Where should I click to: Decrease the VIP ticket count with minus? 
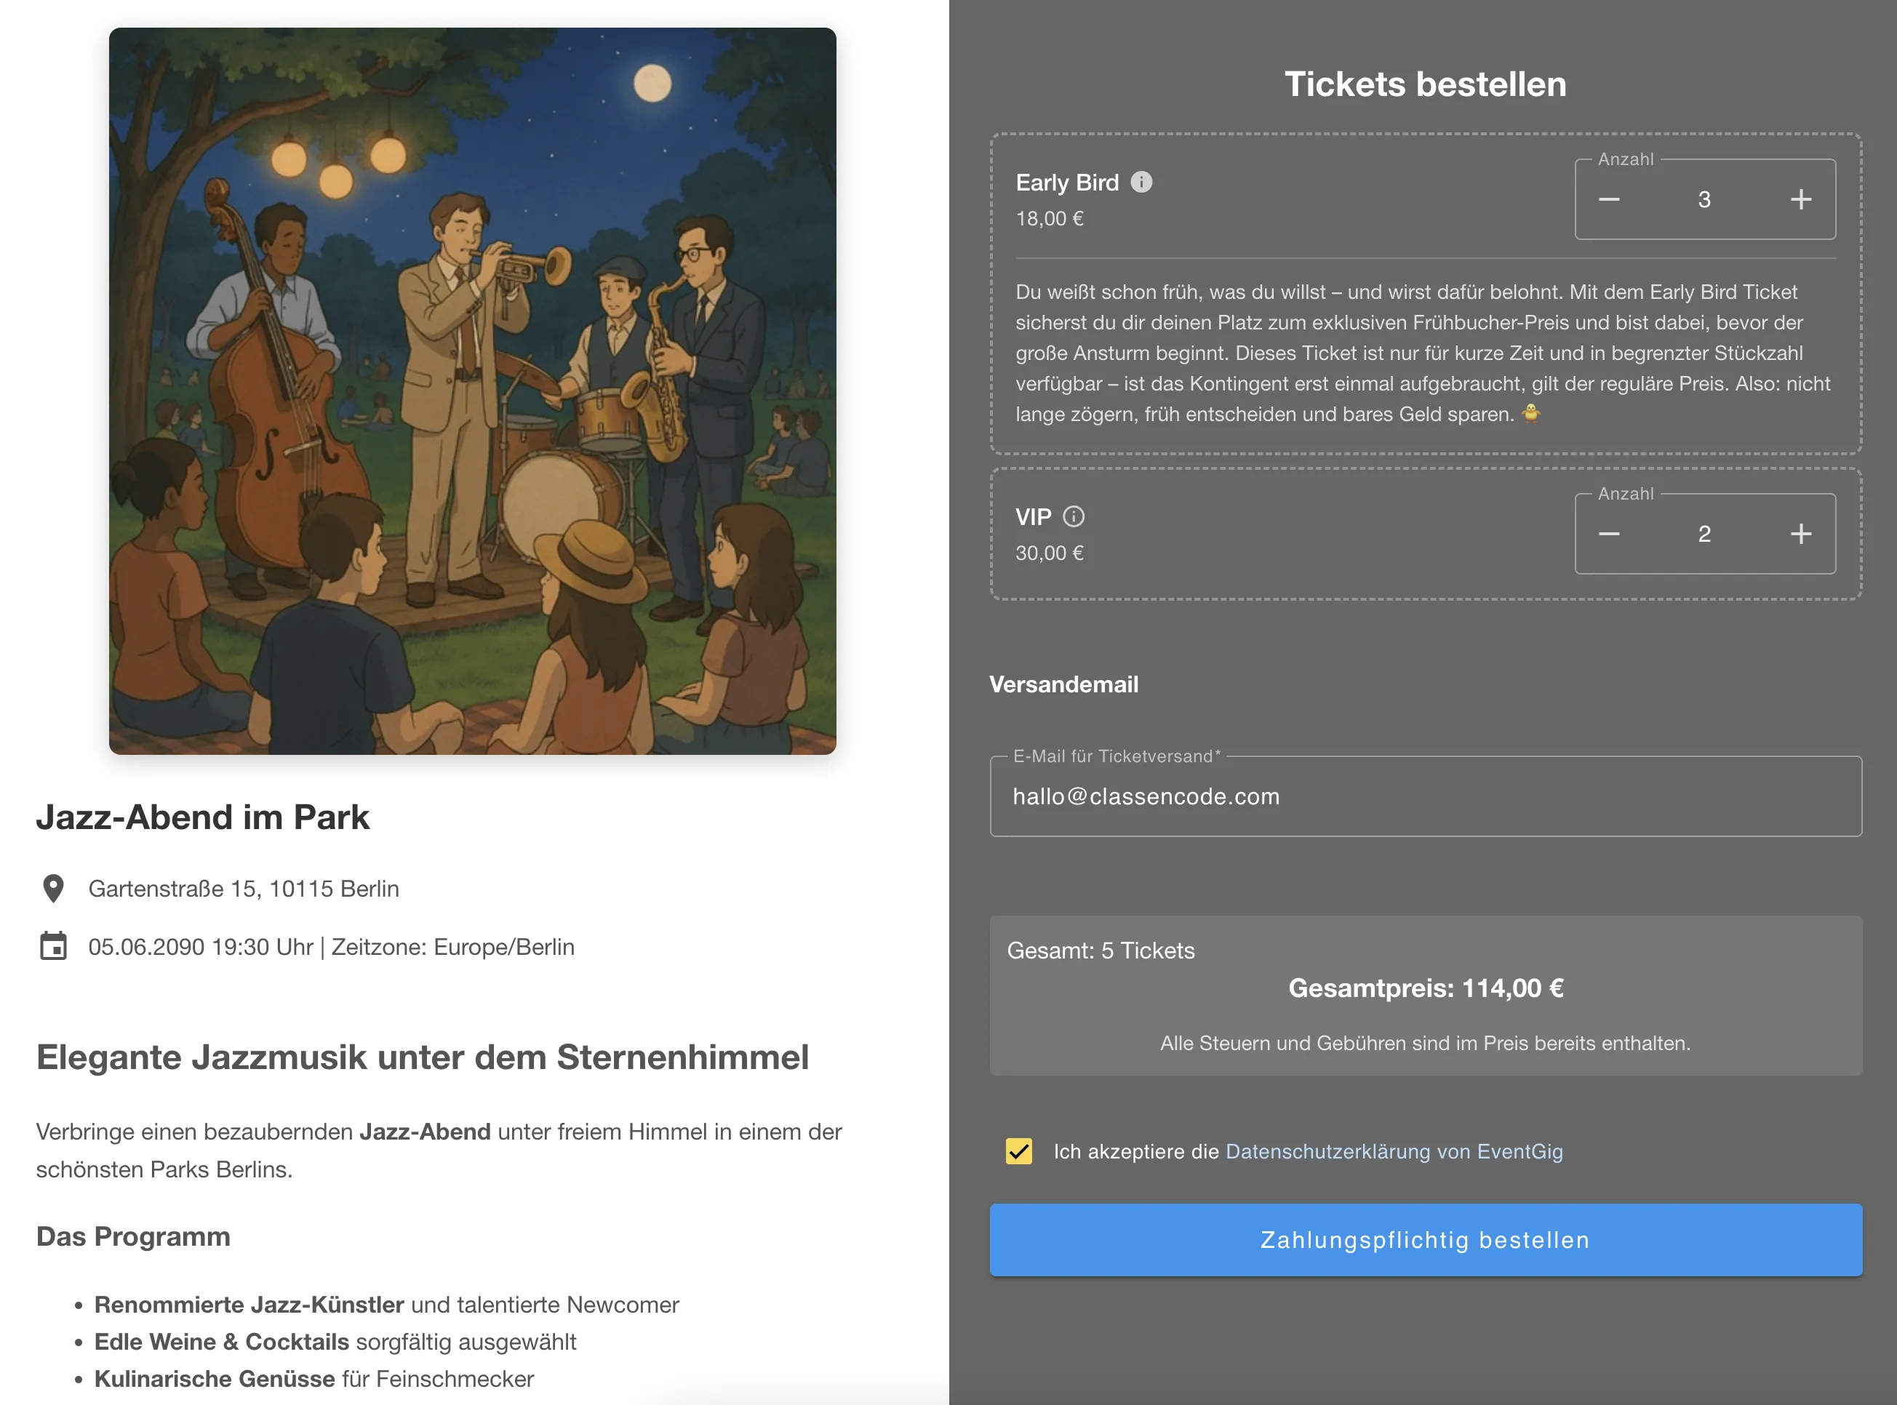pyautogui.click(x=1610, y=534)
